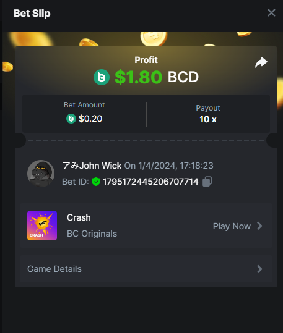Open the Crash game thumbnail
The width and height of the screenshot is (283, 333).
point(42,226)
